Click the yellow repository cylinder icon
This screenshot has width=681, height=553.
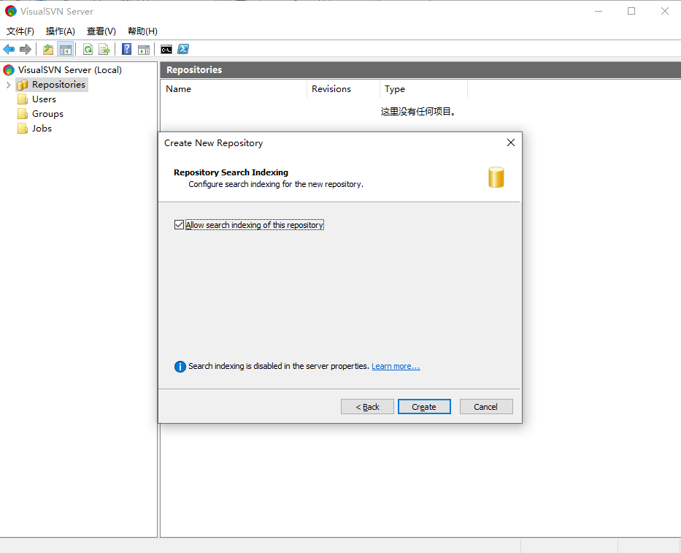pyautogui.click(x=496, y=178)
